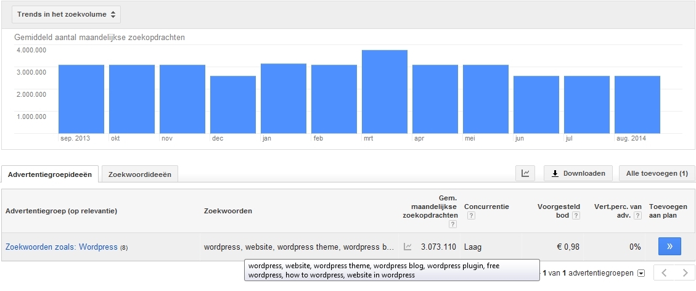Add Wordpress ad group to plan with the arrow button
Viewport: 696px width, 291px height.
point(670,247)
